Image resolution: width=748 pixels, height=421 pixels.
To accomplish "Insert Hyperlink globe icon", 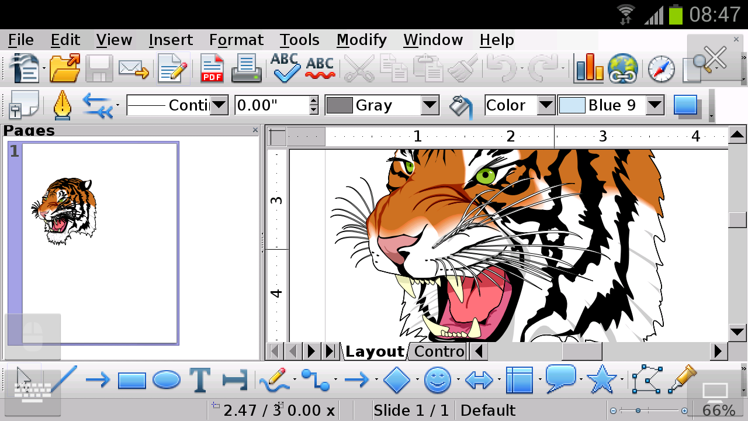I will [622, 68].
